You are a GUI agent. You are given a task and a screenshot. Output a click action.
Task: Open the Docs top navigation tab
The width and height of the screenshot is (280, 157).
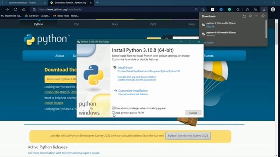coord(115,24)
